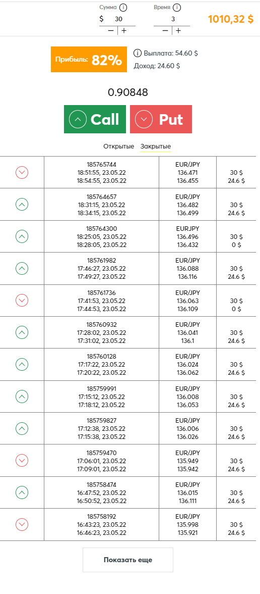Increase the Сумма amount with plus
Image resolution: width=260 pixels, height=594 pixels.
[x=123, y=31]
